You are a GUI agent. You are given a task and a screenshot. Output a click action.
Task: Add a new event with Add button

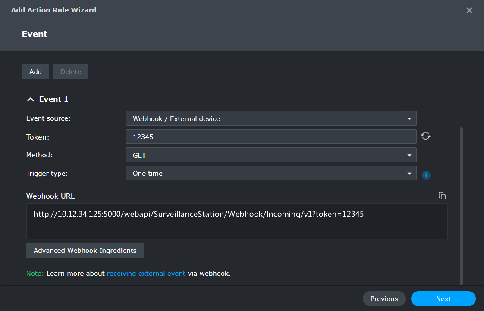[35, 72]
